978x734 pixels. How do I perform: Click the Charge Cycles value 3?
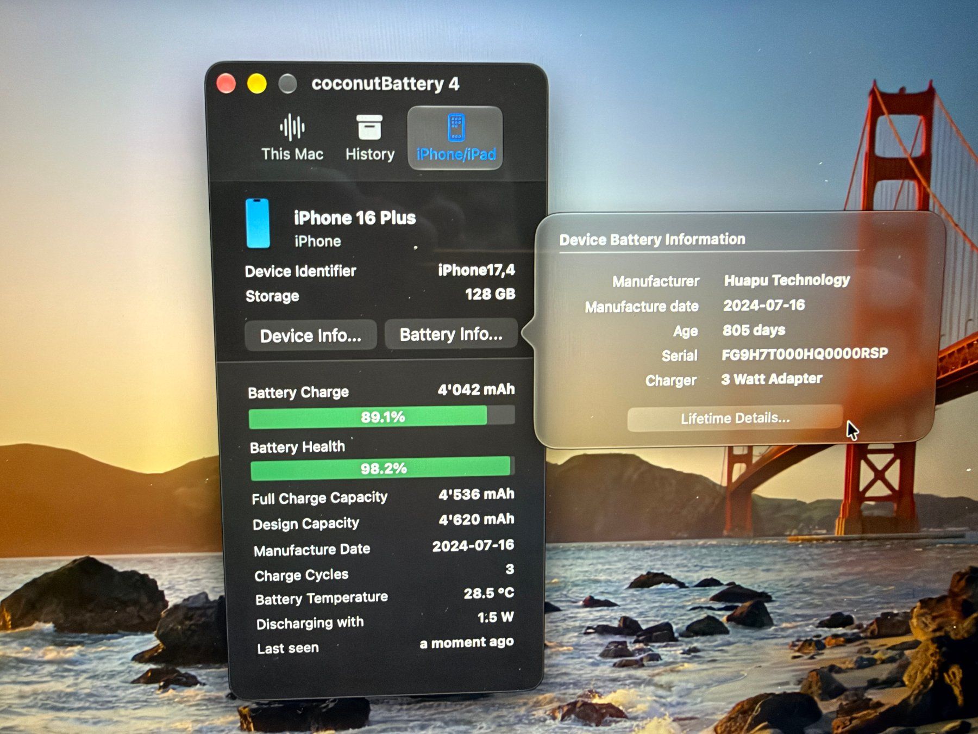tap(510, 569)
